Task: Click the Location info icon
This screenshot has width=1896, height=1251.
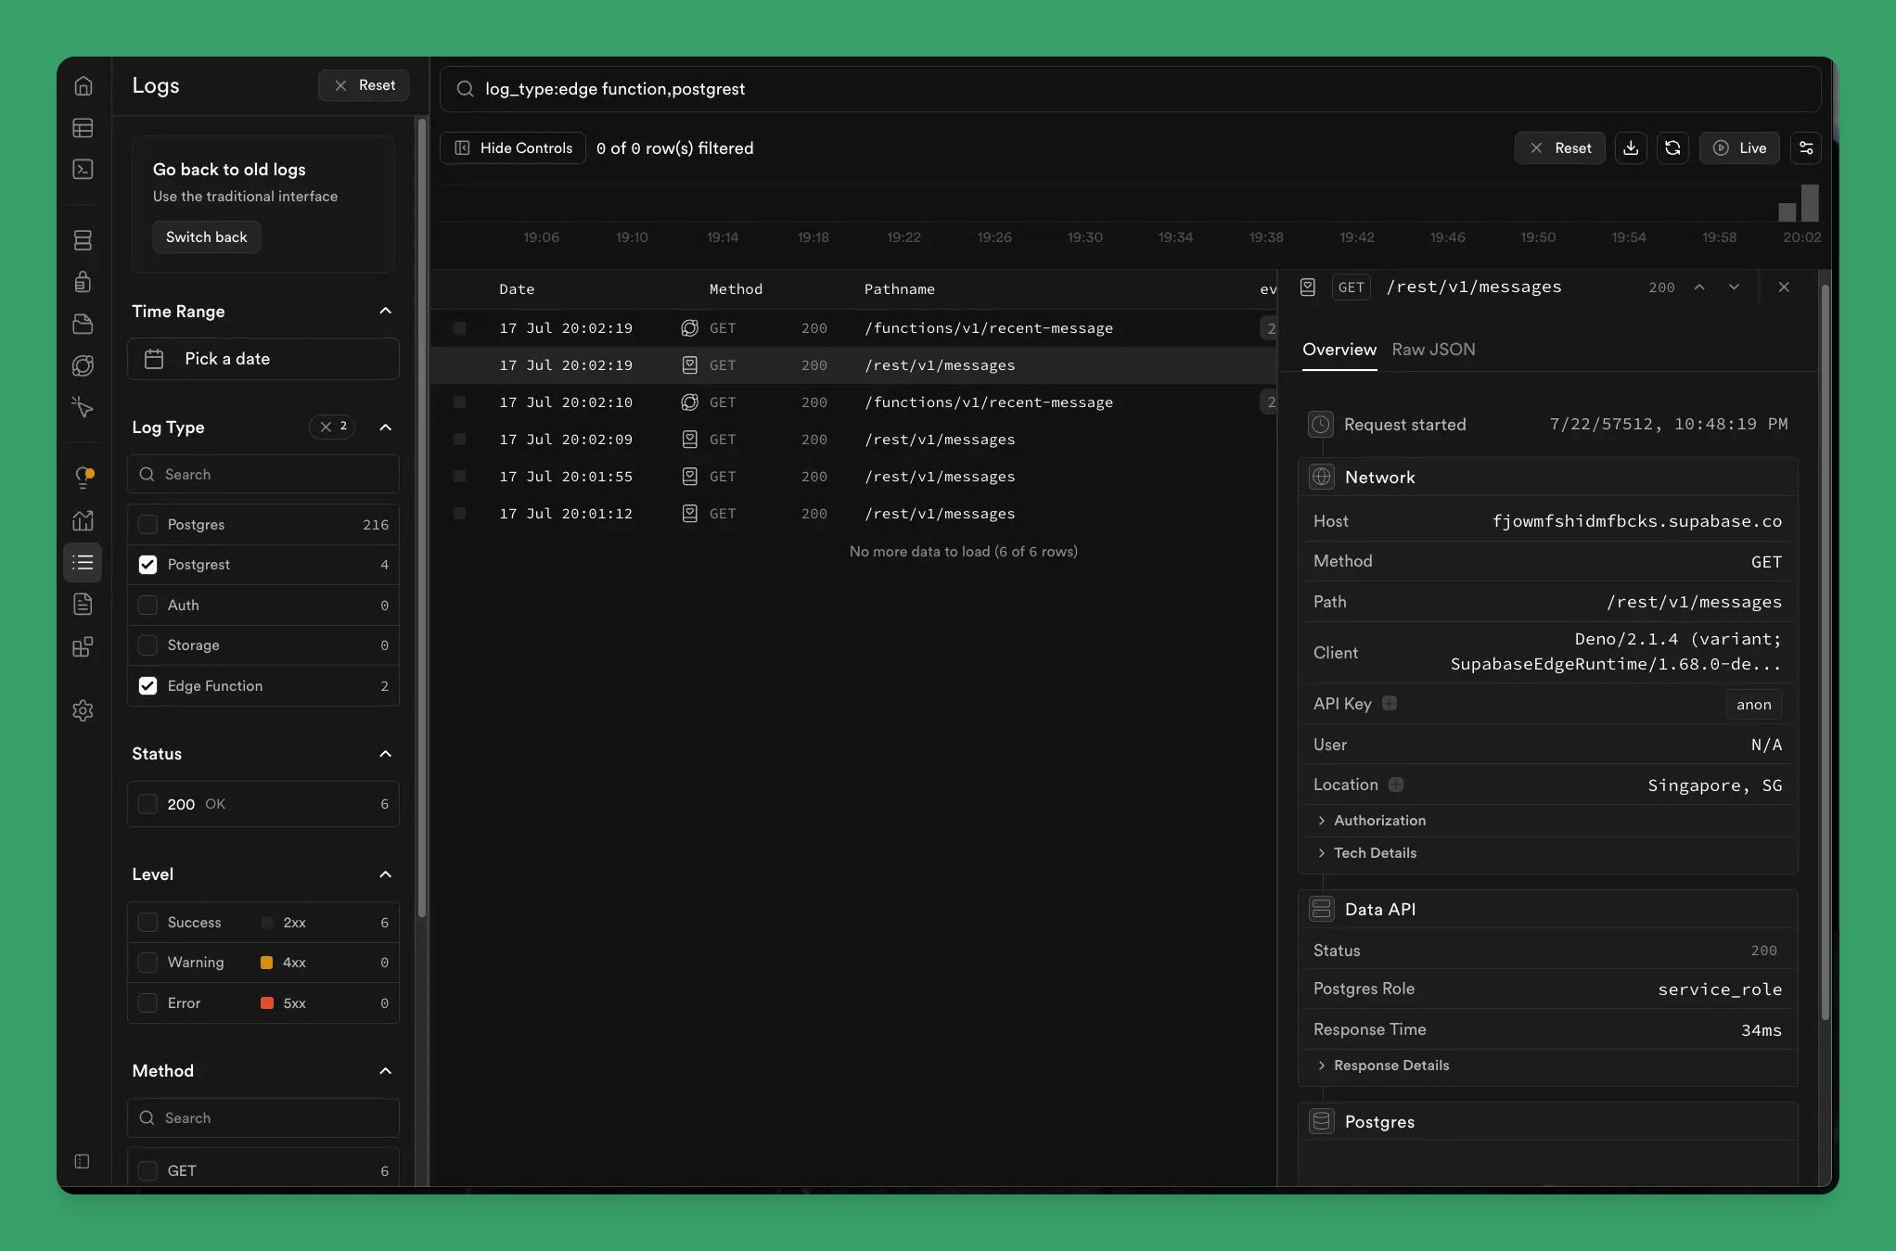Action: pos(1396,785)
